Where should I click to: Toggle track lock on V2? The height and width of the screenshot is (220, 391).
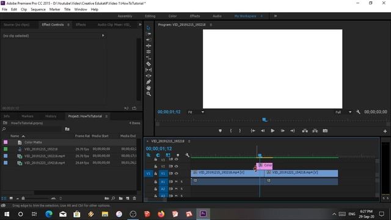point(156,166)
